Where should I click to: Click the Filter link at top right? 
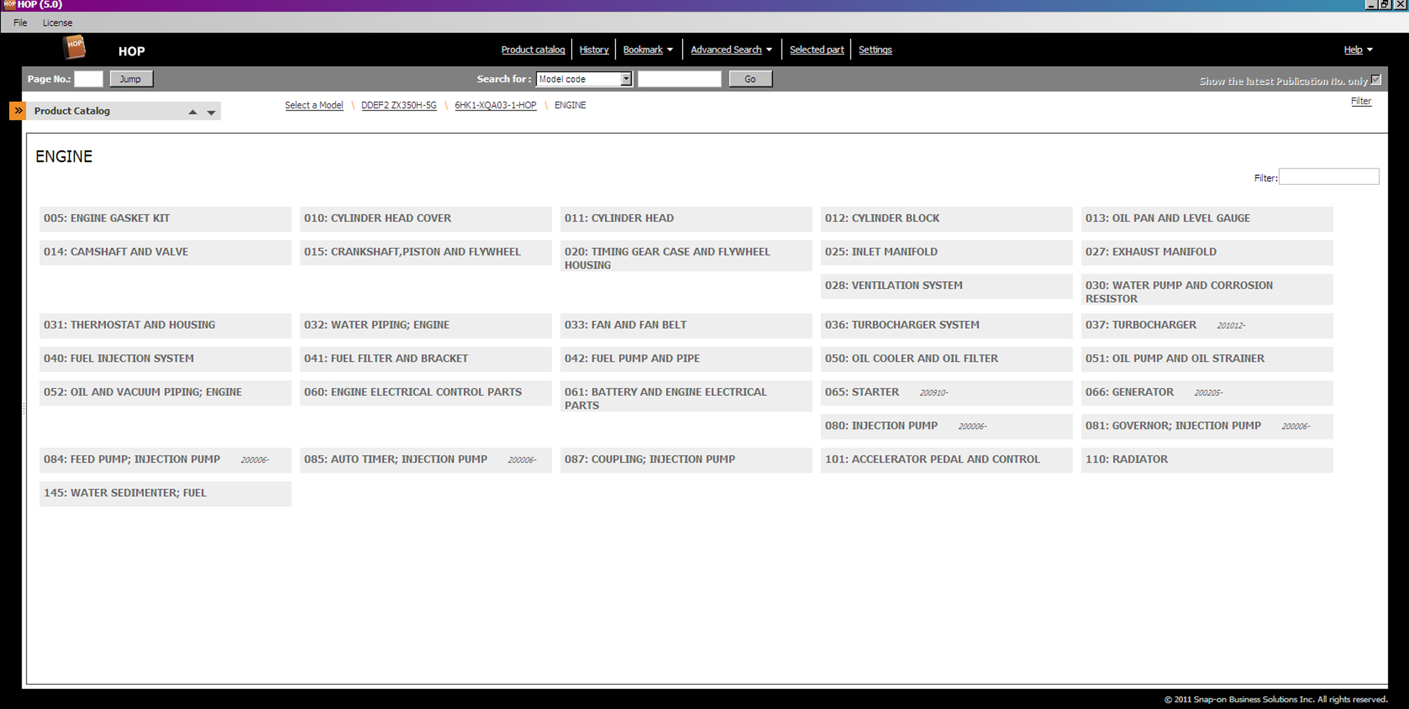click(1360, 101)
